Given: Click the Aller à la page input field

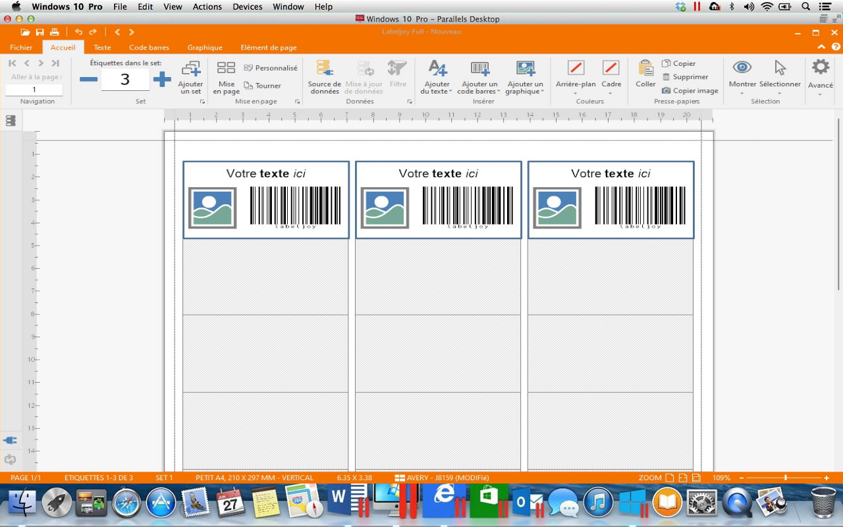Looking at the screenshot, I should pyautogui.click(x=34, y=90).
